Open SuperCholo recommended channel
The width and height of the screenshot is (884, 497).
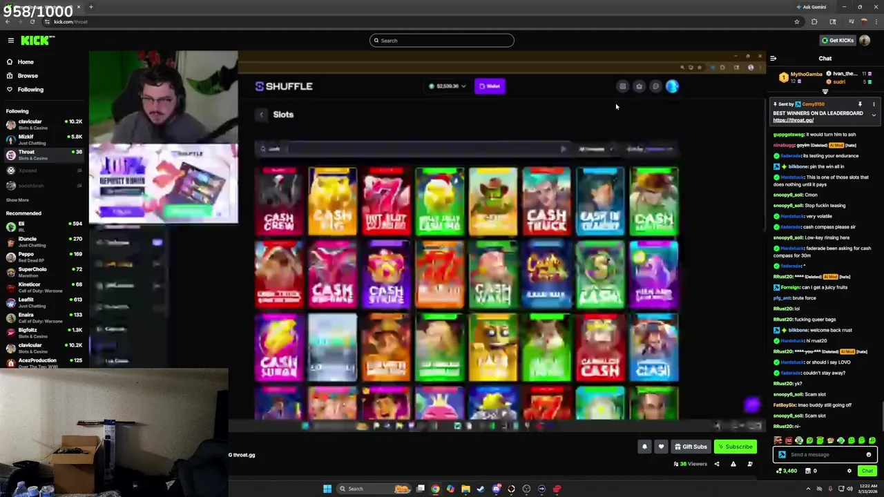[44, 272]
